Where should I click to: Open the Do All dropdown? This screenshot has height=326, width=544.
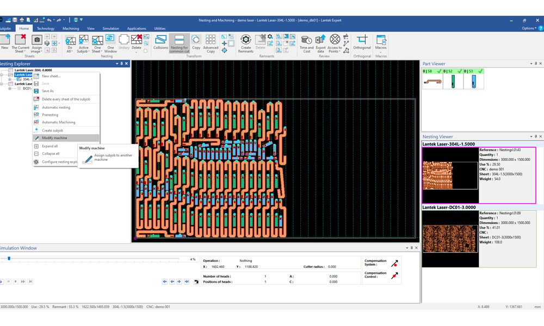click(70, 51)
